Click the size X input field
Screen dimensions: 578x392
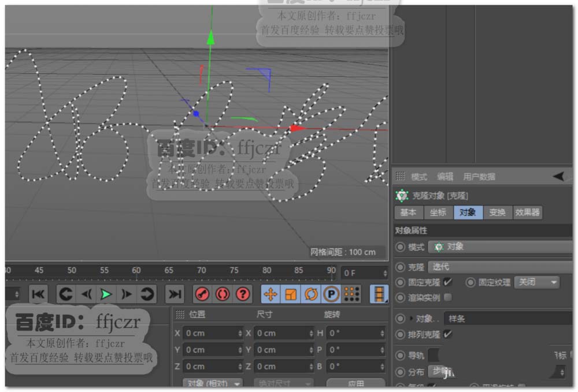(x=283, y=333)
